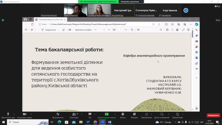Open Whiteboards icon in Zoom toolbar

(x=162, y=114)
